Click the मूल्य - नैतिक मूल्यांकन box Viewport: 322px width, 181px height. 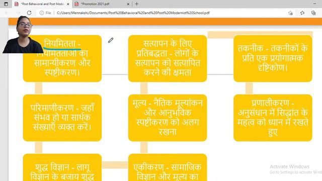[x=168, y=118]
